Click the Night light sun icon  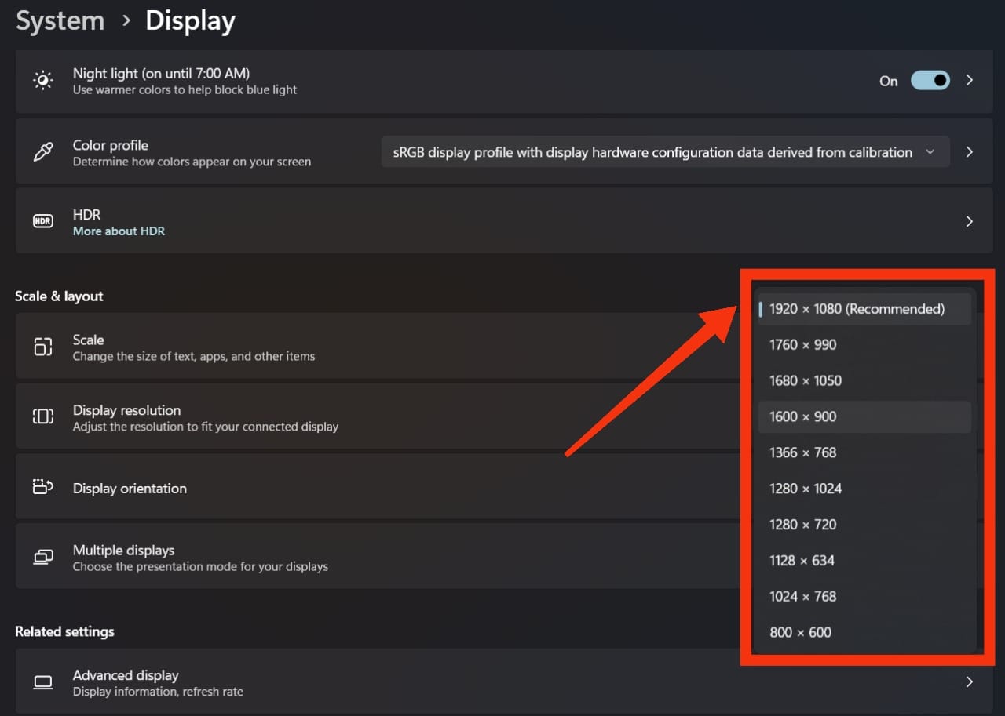point(43,81)
